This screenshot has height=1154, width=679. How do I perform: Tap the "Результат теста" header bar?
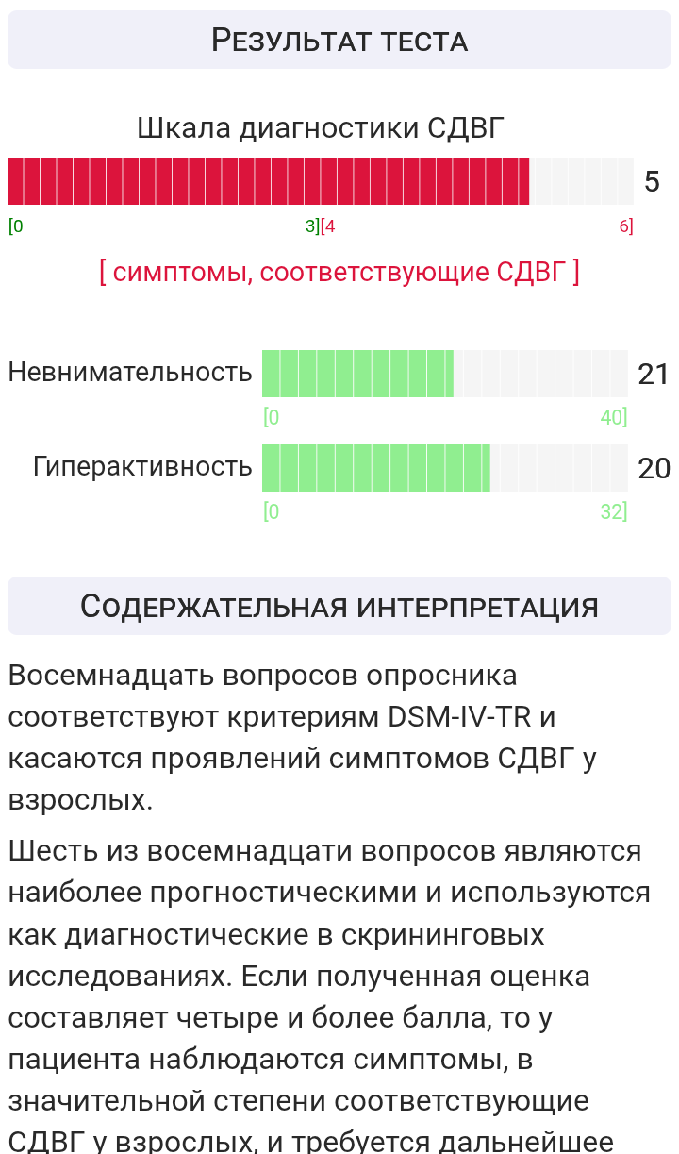click(x=339, y=40)
